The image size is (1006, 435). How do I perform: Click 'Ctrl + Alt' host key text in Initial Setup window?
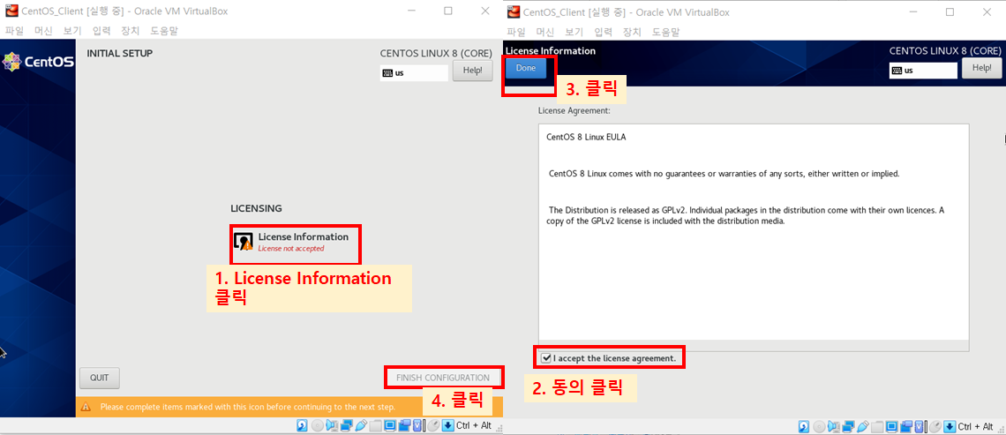coord(474,425)
